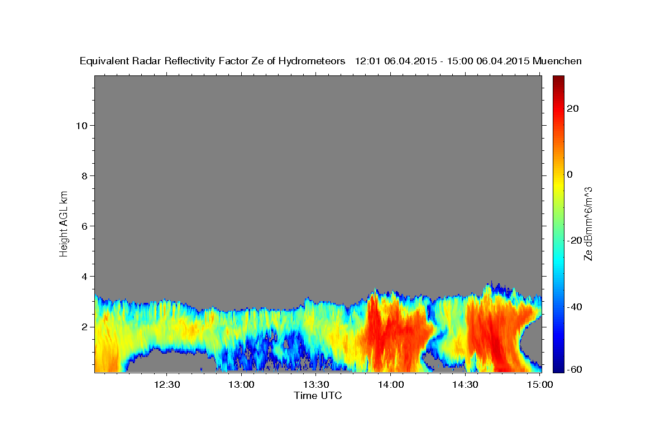Click the colorbar tick value '20'
Screen dimensions: 670x447
(x=573, y=108)
